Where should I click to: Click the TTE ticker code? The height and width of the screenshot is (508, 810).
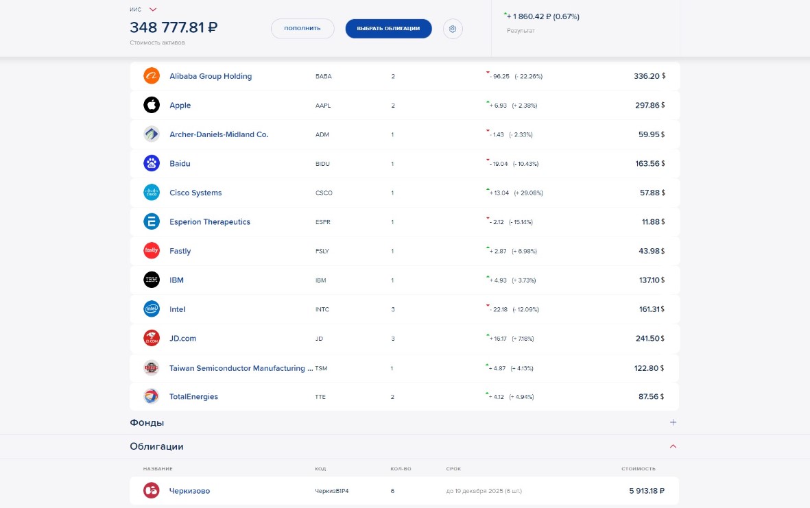[320, 397]
